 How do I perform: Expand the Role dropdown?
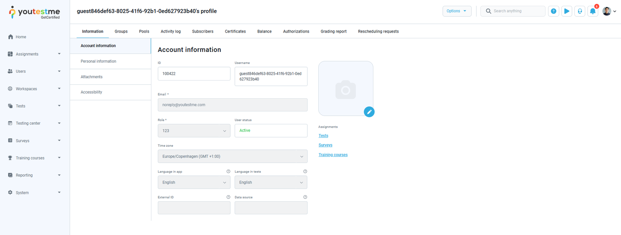tap(194, 131)
